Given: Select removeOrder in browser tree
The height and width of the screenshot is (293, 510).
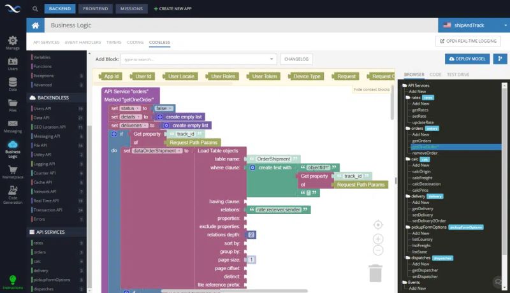Looking at the screenshot, I should (425, 153).
